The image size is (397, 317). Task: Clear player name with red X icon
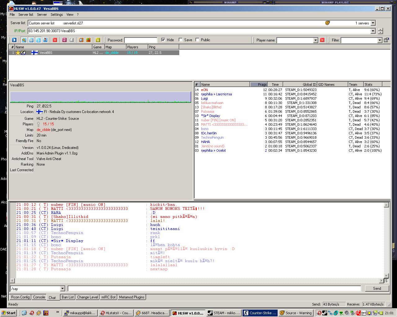pyautogui.click(x=322, y=40)
